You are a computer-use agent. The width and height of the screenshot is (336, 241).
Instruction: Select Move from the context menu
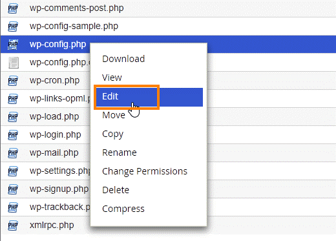point(114,115)
